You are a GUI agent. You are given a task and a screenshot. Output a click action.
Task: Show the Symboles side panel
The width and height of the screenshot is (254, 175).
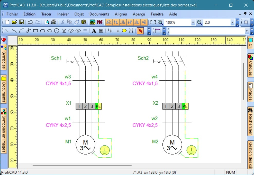pos(4,57)
